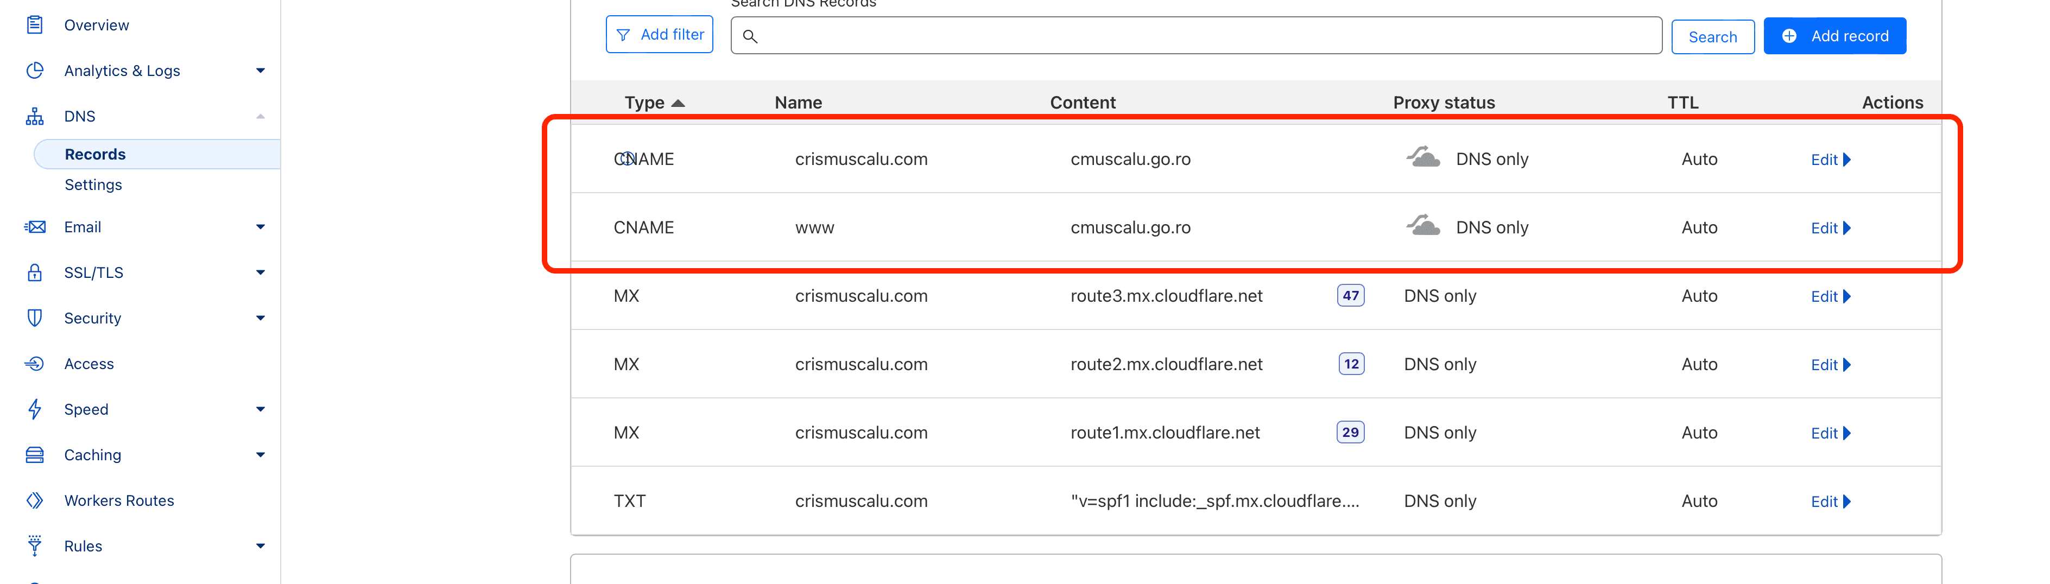Viewport: 2050px width, 584px height.
Task: Click the Analytics & Logs pie chart icon
Action: click(34, 71)
